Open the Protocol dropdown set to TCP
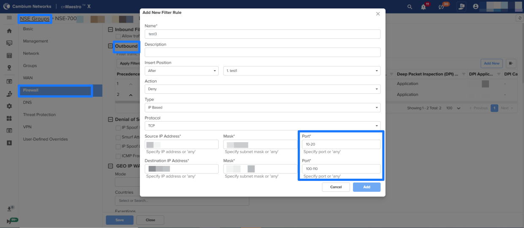Viewport: 524px width, 228px height. pos(262,126)
